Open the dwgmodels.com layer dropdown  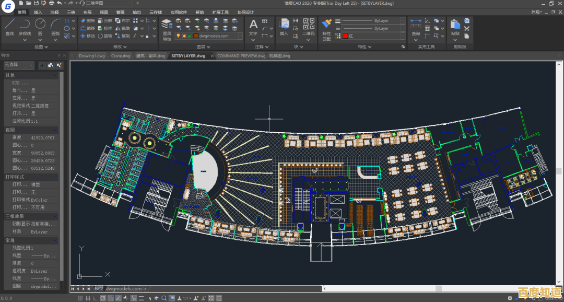(240, 36)
